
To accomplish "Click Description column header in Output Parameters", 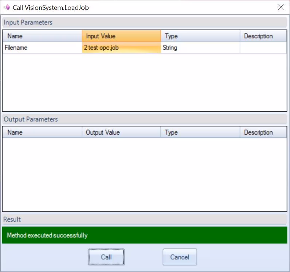I will coord(263,132).
